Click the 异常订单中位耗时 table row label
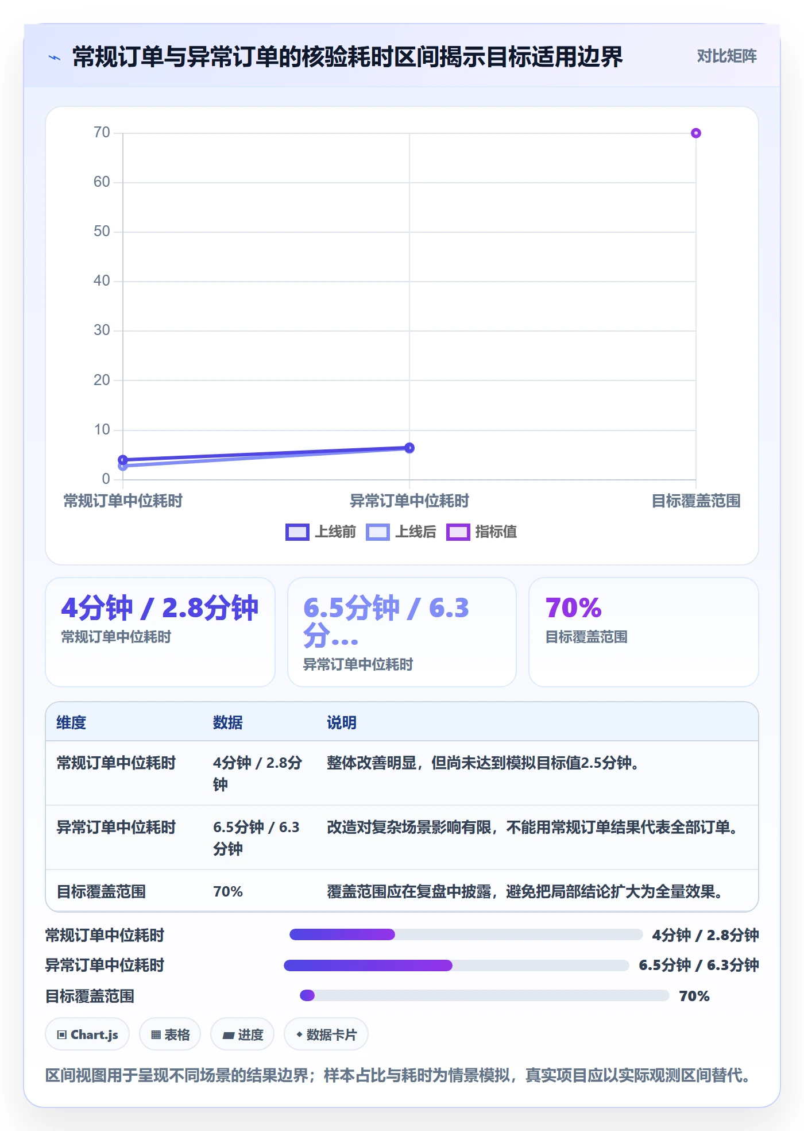 tap(116, 827)
